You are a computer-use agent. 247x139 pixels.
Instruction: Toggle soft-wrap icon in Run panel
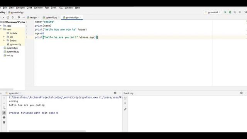point(4,108)
